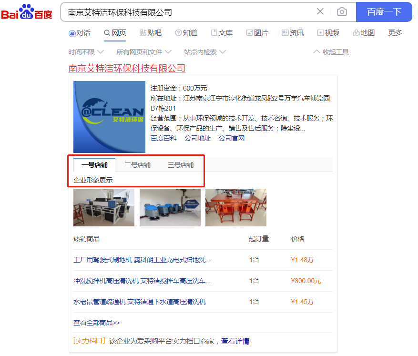Switch to 三号店铺 tab
418x356 pixels.
click(x=181, y=165)
